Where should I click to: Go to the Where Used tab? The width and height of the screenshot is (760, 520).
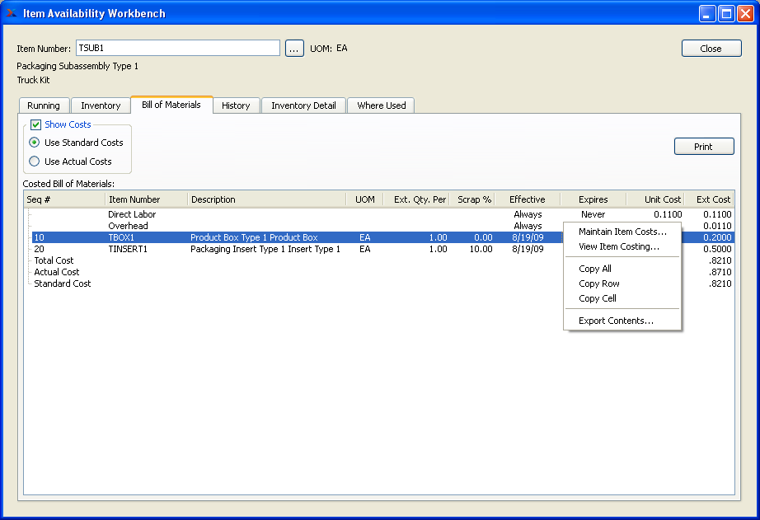[381, 105]
